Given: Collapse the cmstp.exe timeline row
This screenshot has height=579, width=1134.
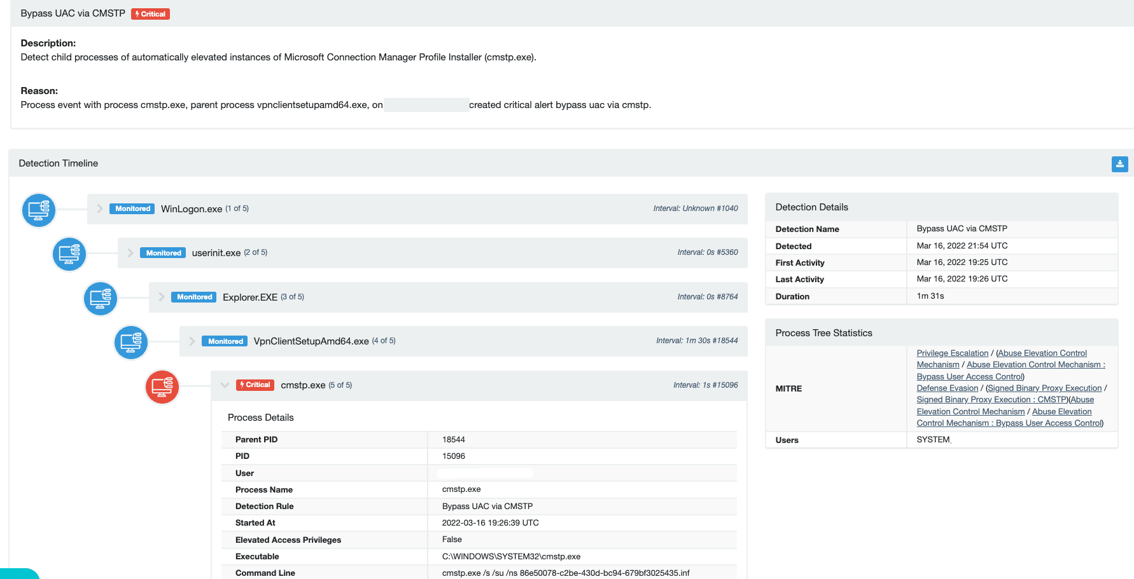Looking at the screenshot, I should pos(225,385).
